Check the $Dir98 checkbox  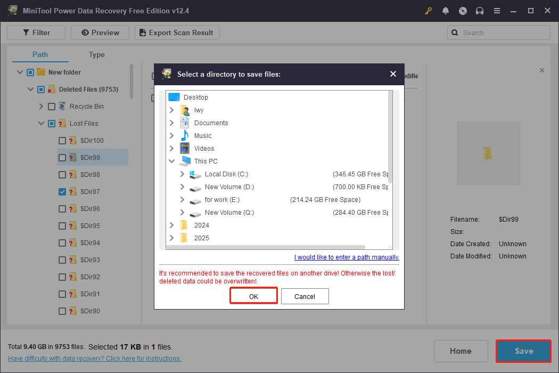click(x=62, y=175)
